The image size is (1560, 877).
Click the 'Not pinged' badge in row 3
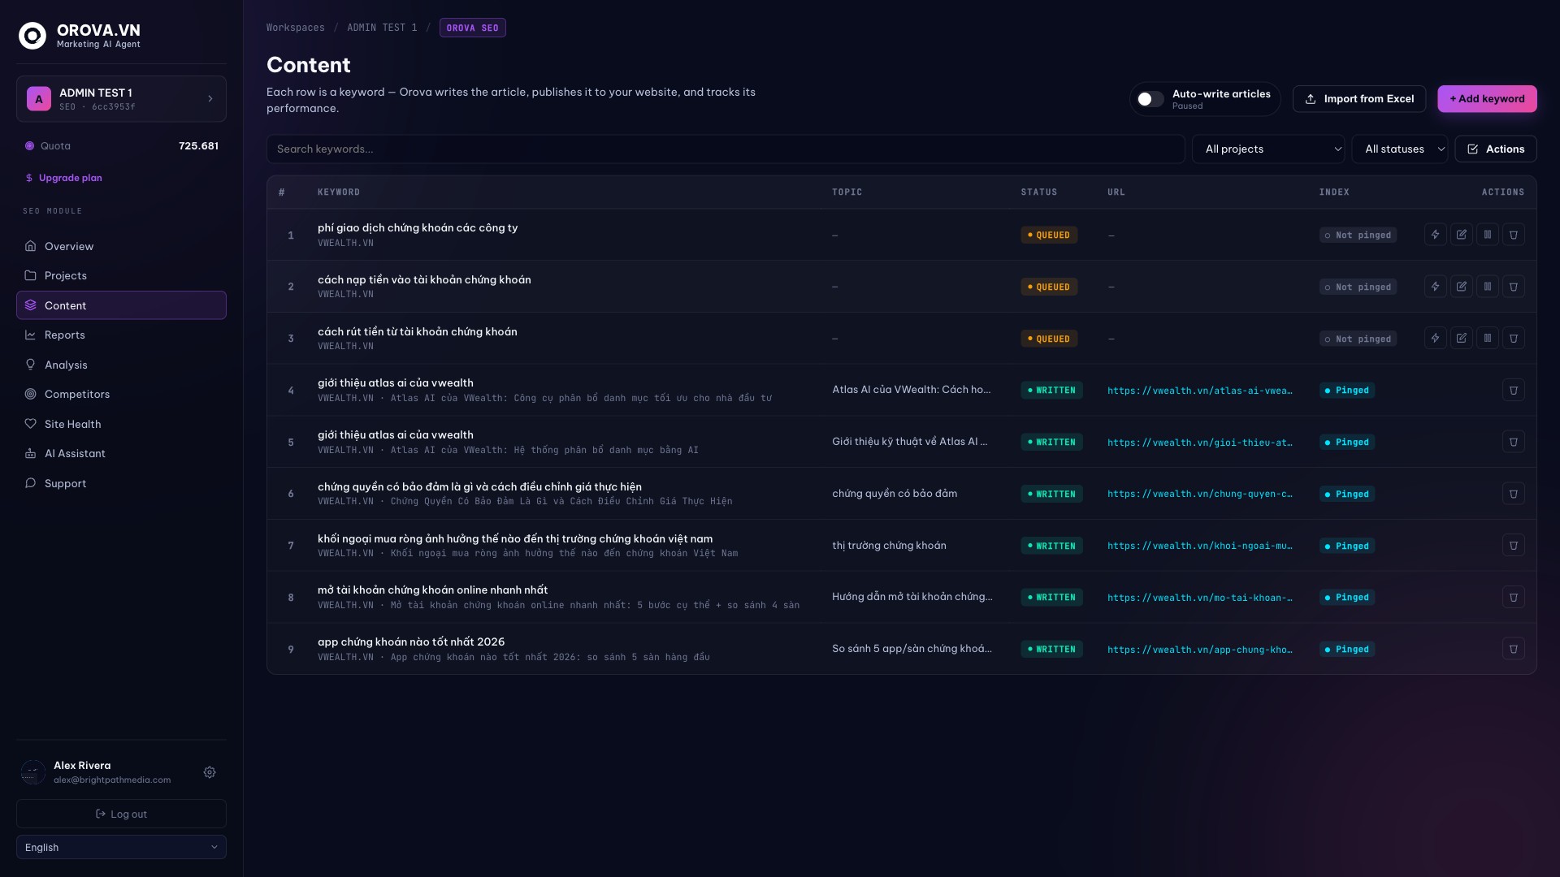pos(1358,339)
